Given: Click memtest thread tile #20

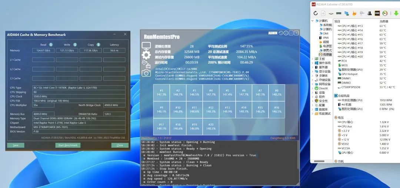Looking at the screenshot, I should (x=211, y=126).
